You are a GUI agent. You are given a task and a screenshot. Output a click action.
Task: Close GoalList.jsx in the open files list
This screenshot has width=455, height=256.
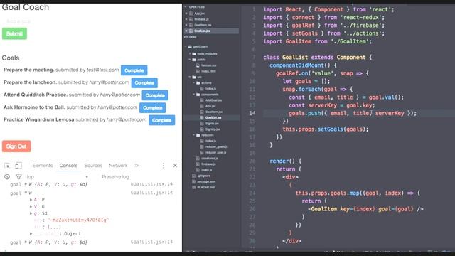186,31
